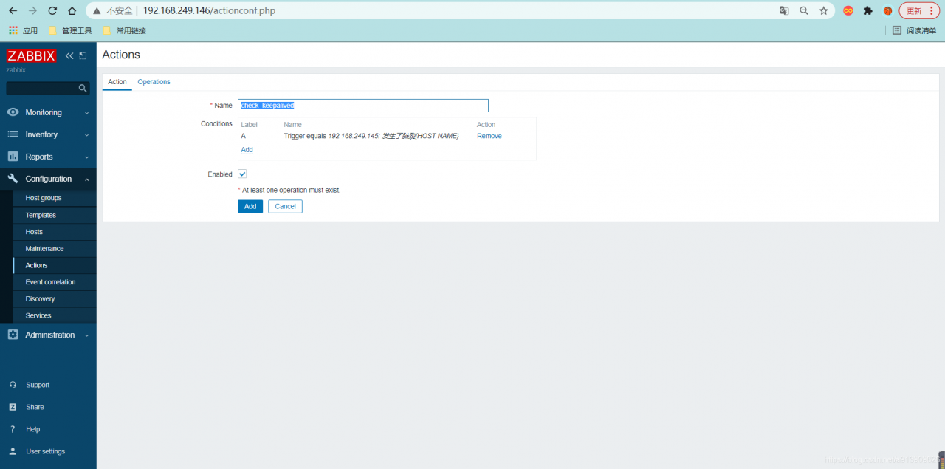Expand the Reports menu
945x469 pixels.
(48, 157)
